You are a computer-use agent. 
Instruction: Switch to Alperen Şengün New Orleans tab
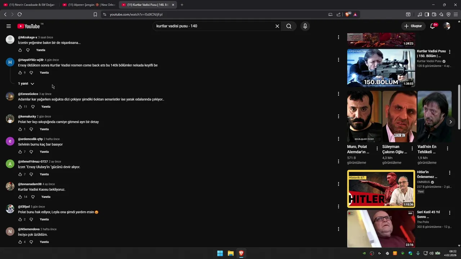pyautogui.click(x=89, y=5)
